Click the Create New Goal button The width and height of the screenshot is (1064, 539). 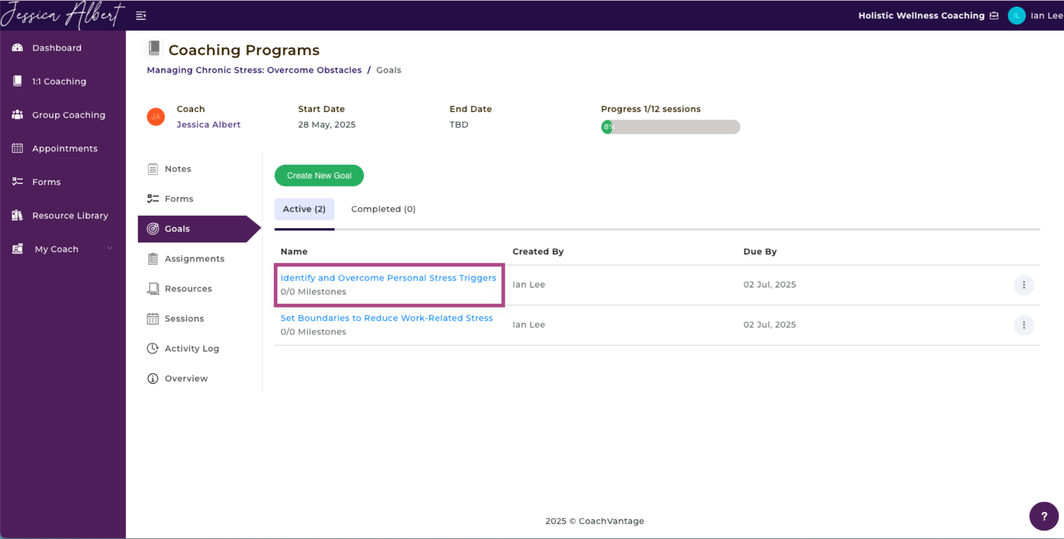click(x=319, y=175)
